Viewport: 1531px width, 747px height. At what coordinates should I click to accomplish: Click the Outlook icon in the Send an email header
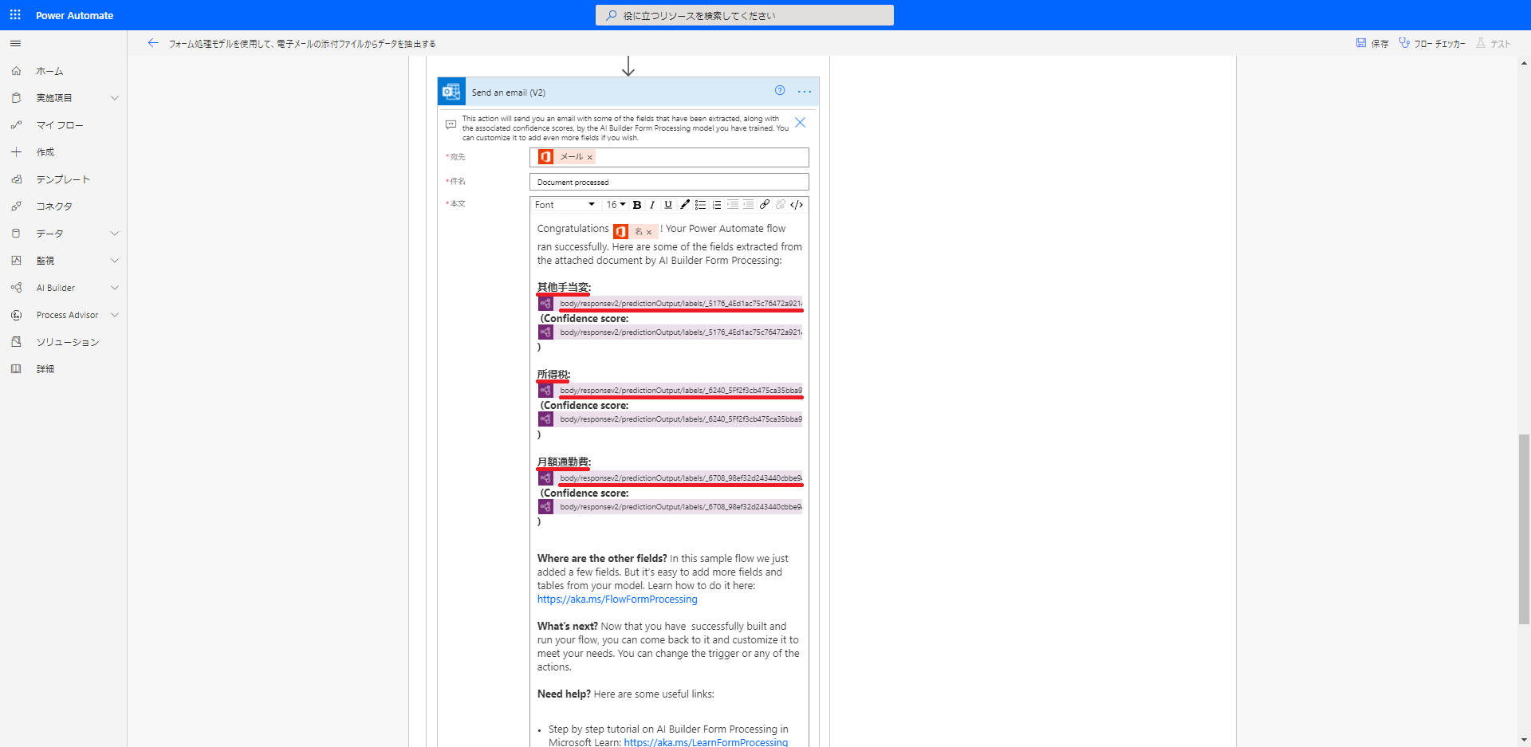tap(451, 92)
